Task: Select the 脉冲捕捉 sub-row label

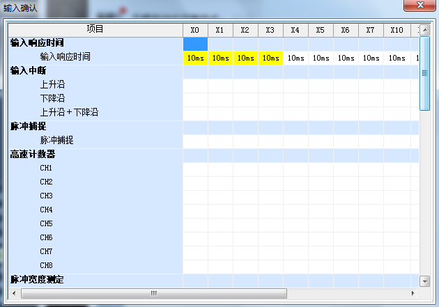Action: (x=56, y=140)
